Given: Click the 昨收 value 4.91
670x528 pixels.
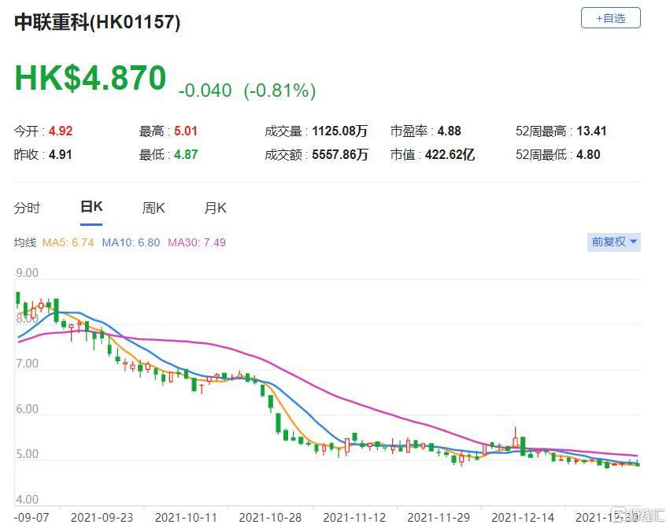Looking at the screenshot, I should pyautogui.click(x=61, y=154).
